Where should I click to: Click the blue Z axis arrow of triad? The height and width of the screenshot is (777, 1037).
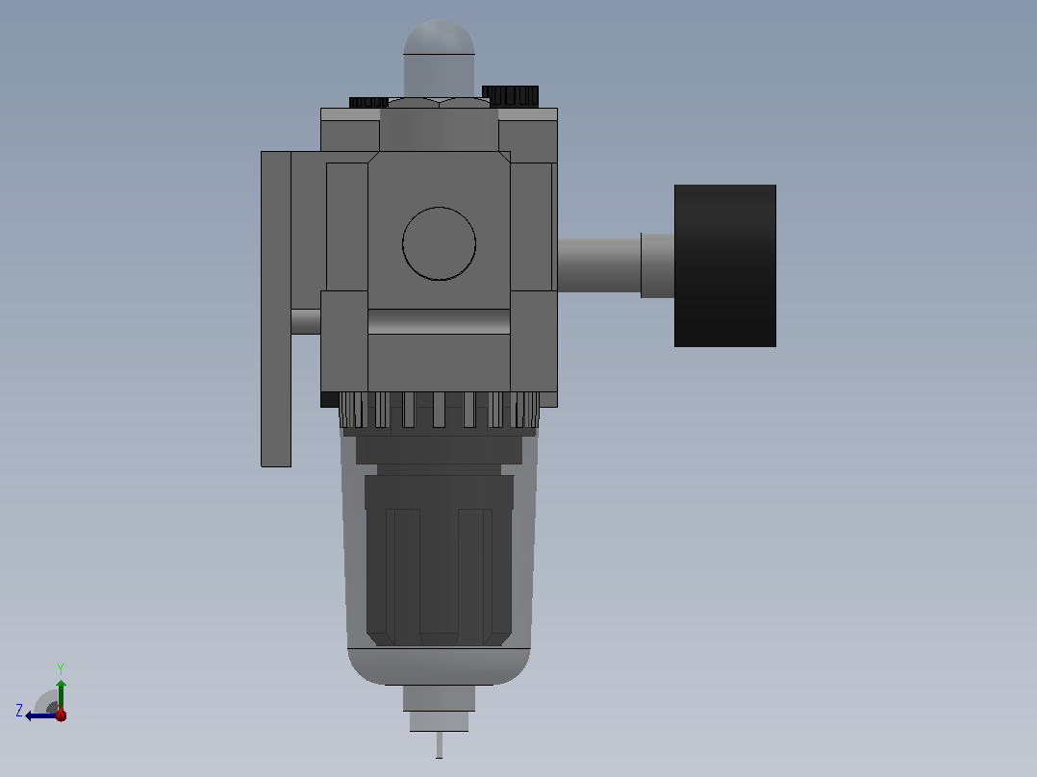pos(39,715)
